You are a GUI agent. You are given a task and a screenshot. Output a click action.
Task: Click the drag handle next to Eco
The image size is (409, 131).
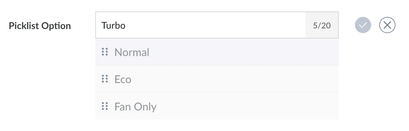point(105,79)
